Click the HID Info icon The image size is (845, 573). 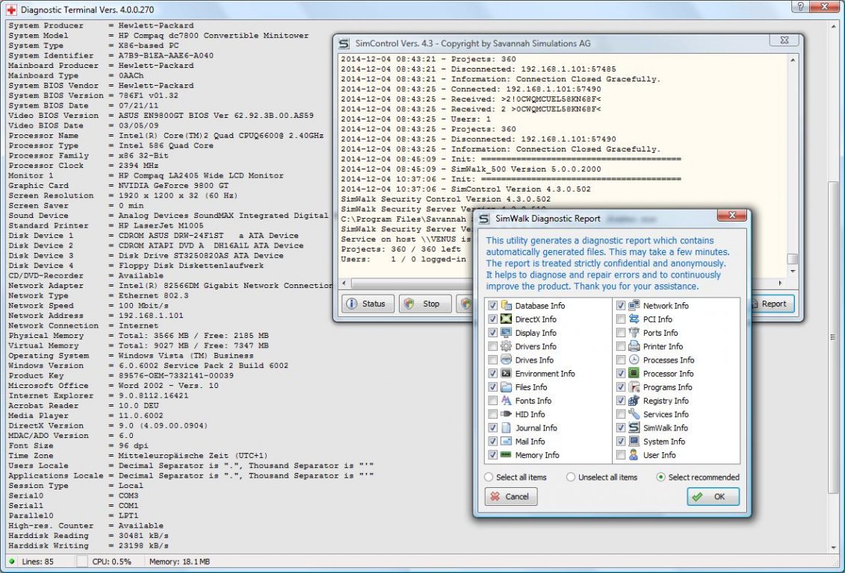tap(506, 414)
